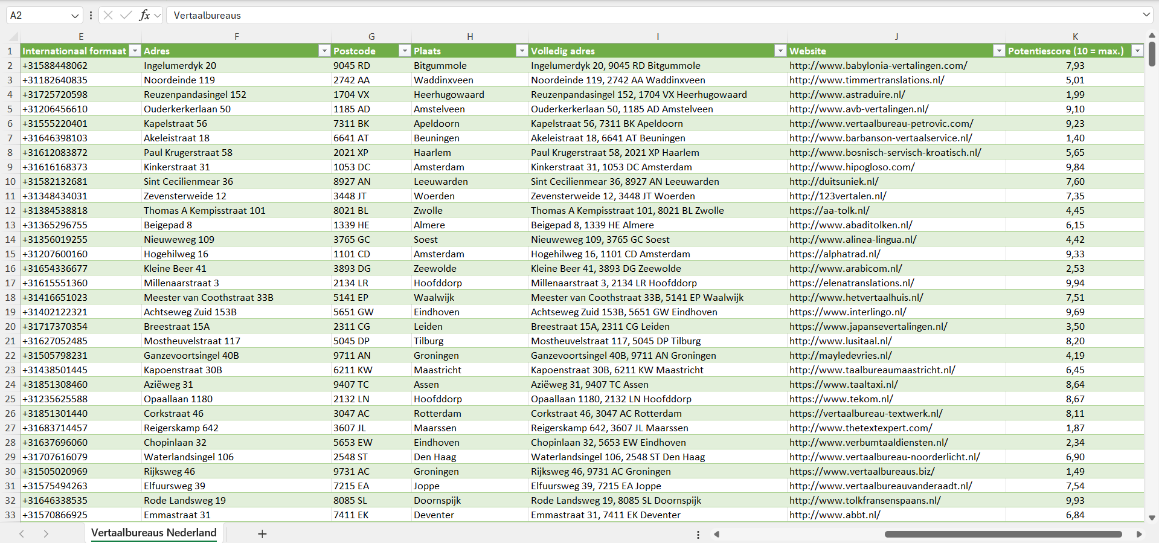The height and width of the screenshot is (543, 1159).
Task: Open filter dropdown for Postcode column
Action: [x=405, y=51]
